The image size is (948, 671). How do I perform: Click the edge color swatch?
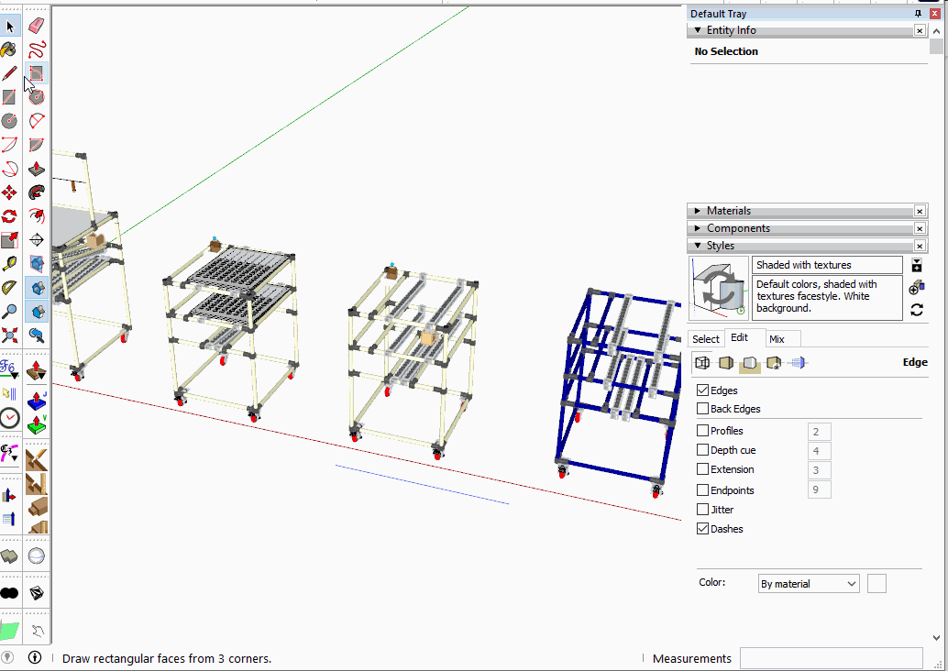point(876,583)
